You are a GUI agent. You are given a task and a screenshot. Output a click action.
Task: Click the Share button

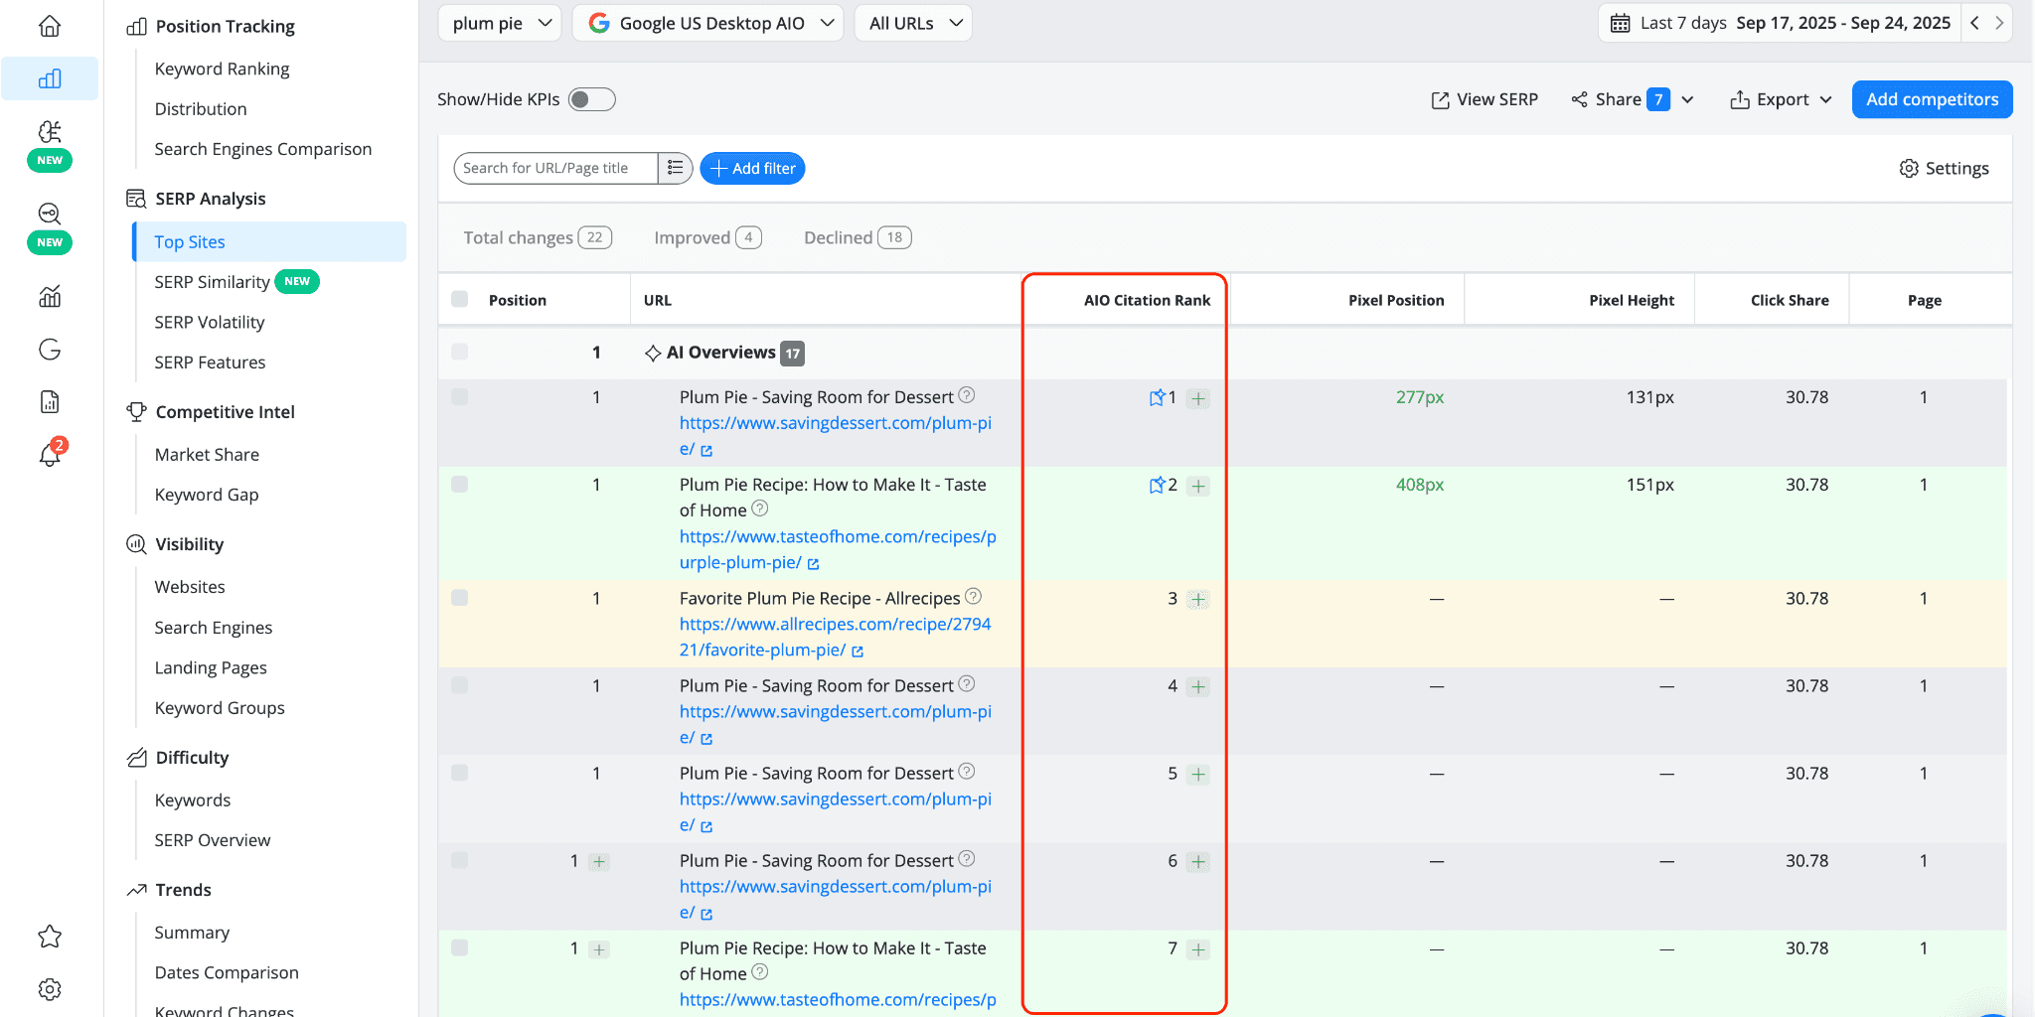tap(1619, 99)
